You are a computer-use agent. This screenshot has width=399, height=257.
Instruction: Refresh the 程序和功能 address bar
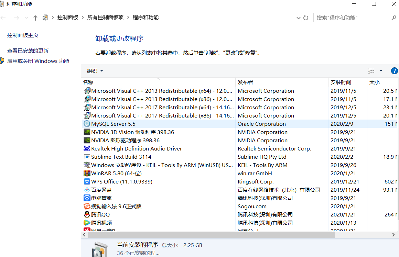click(x=305, y=18)
